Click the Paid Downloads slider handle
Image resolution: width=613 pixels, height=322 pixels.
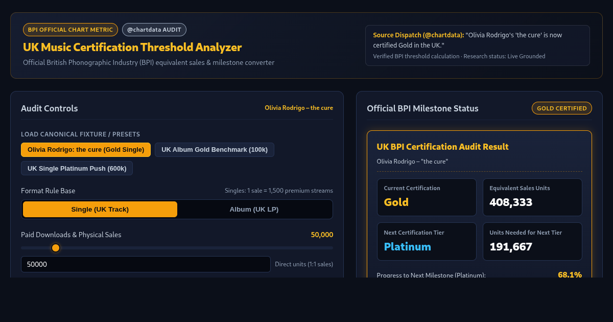pyautogui.click(x=56, y=248)
